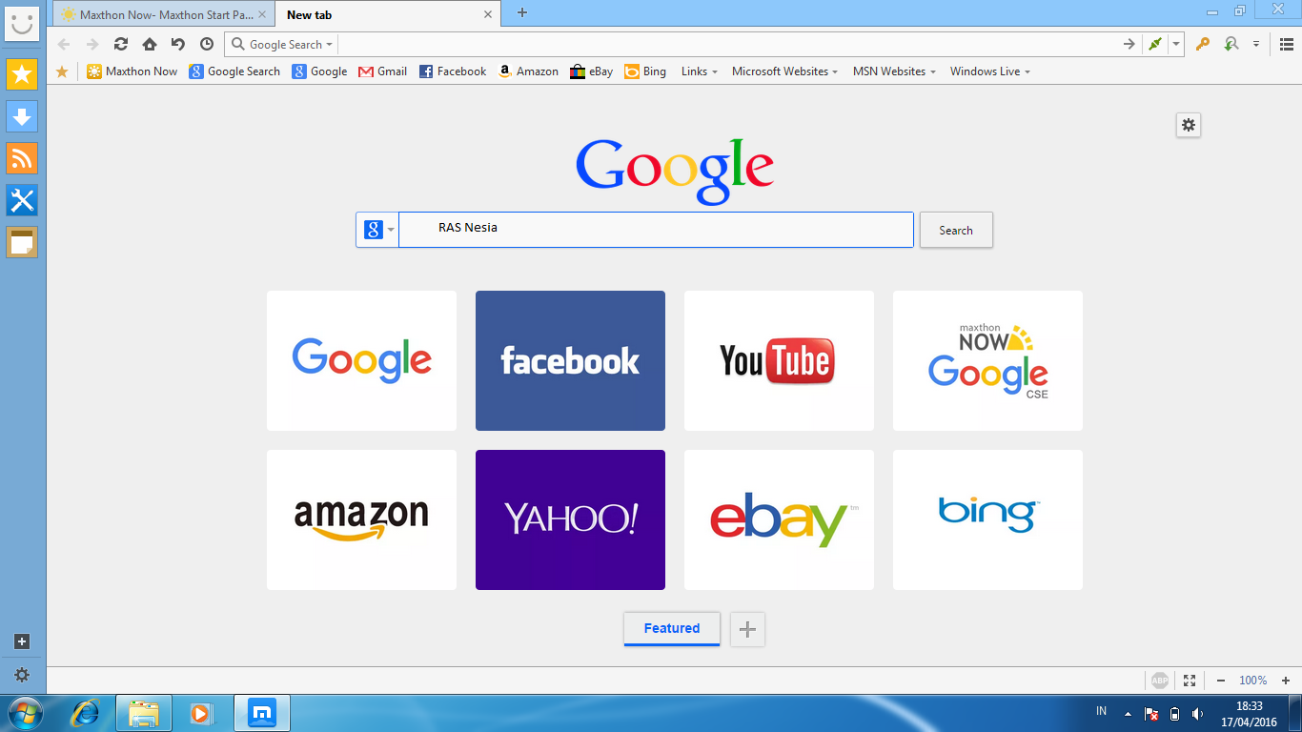Click the browser address bar
1302x732 pixels.
point(729,45)
